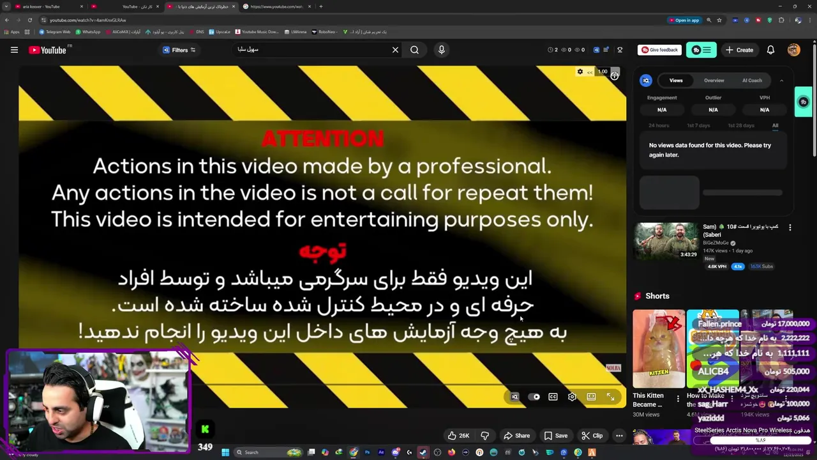Click the Give feedback button
817x460 pixels.
pyautogui.click(x=660, y=50)
